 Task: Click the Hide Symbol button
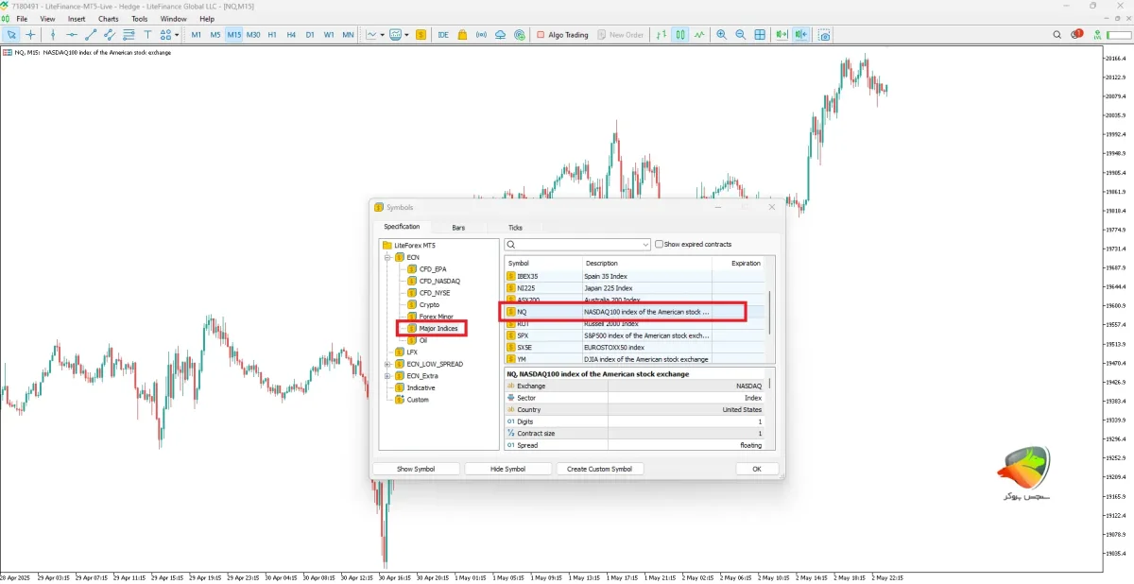(x=508, y=469)
